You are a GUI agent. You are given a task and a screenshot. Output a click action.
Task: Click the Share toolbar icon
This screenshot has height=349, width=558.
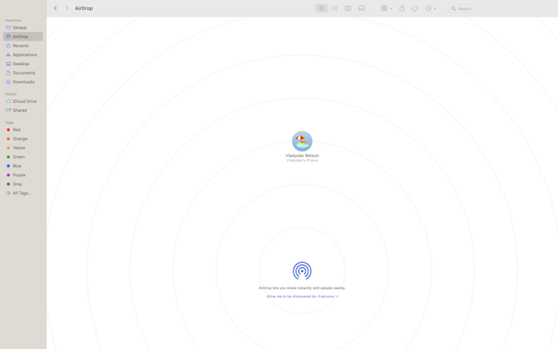[402, 8]
